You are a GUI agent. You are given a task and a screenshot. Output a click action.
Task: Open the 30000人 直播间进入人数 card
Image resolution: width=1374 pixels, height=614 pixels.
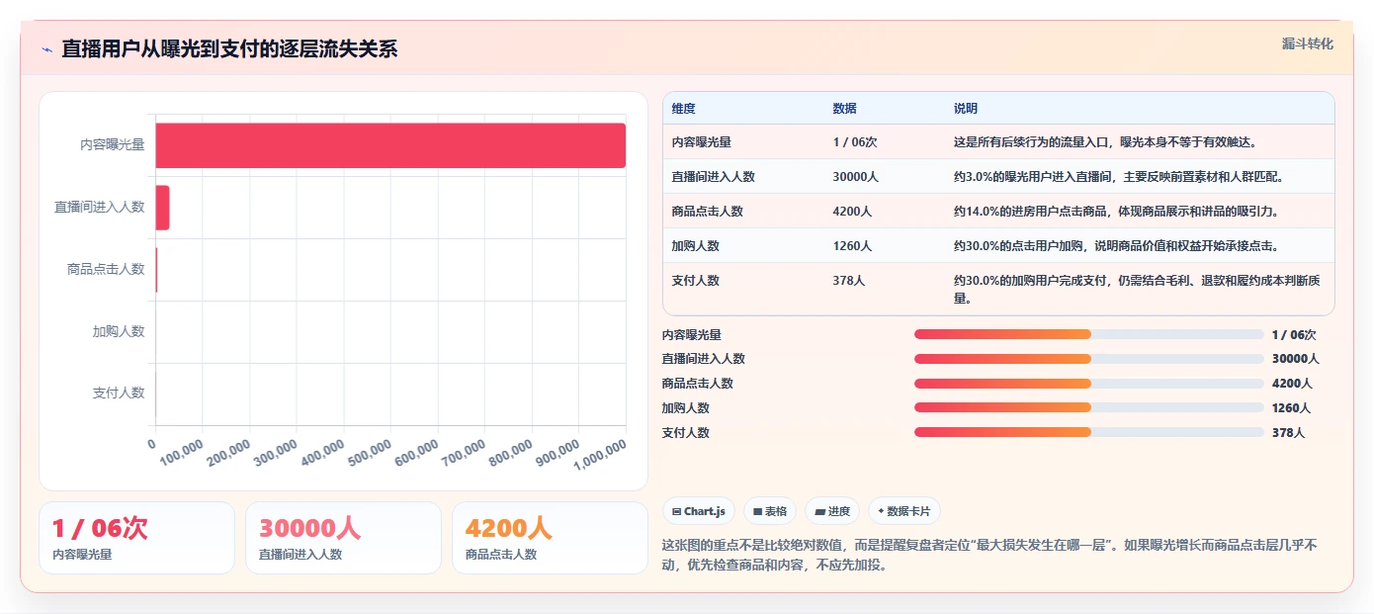(343, 538)
